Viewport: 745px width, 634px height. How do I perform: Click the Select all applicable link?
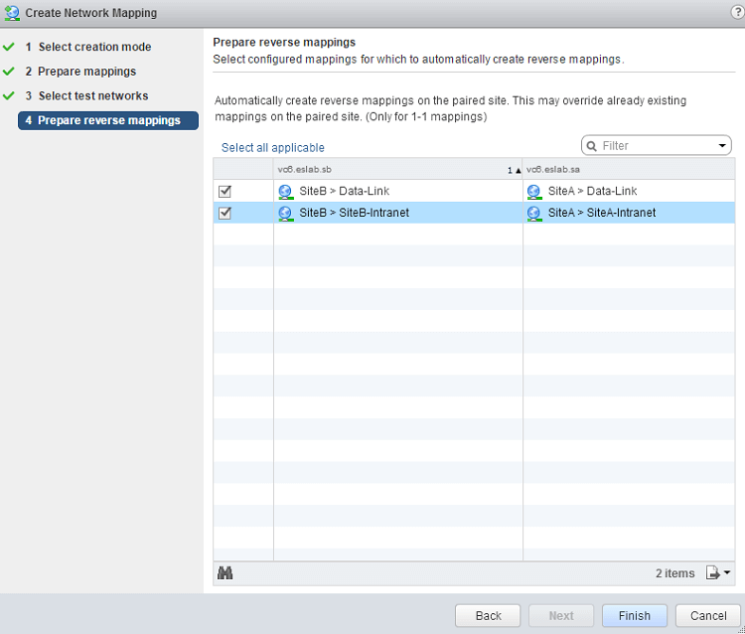(x=272, y=147)
